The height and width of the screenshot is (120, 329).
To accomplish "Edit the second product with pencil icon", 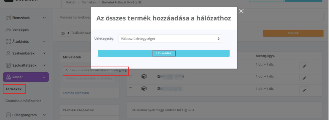I will coord(304,78).
